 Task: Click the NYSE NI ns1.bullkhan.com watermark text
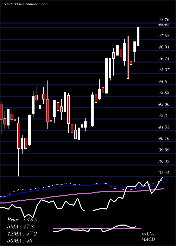coord(26,4)
